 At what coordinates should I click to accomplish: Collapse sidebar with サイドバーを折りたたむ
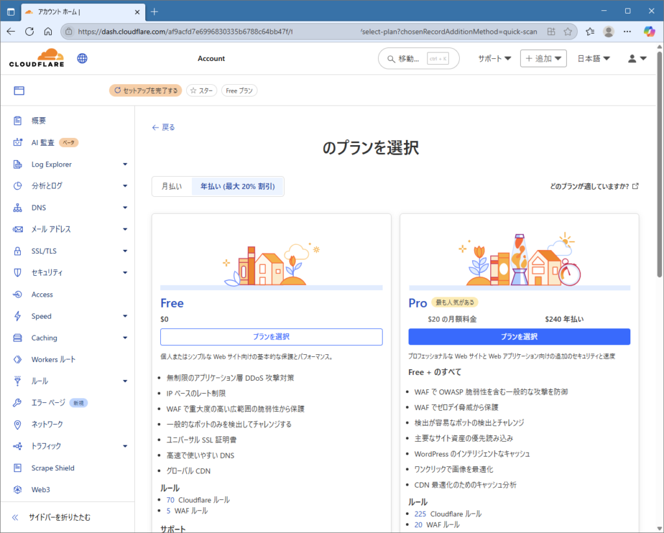click(x=51, y=517)
